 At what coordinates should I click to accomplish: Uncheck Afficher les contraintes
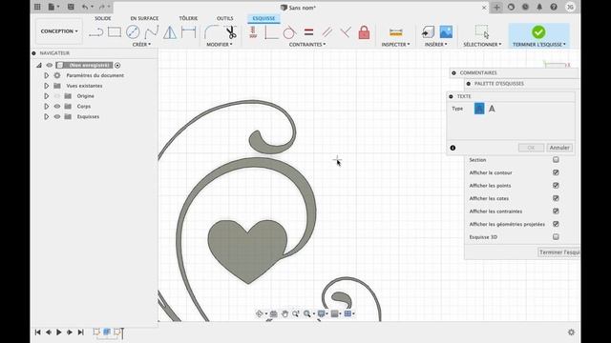[556, 211]
